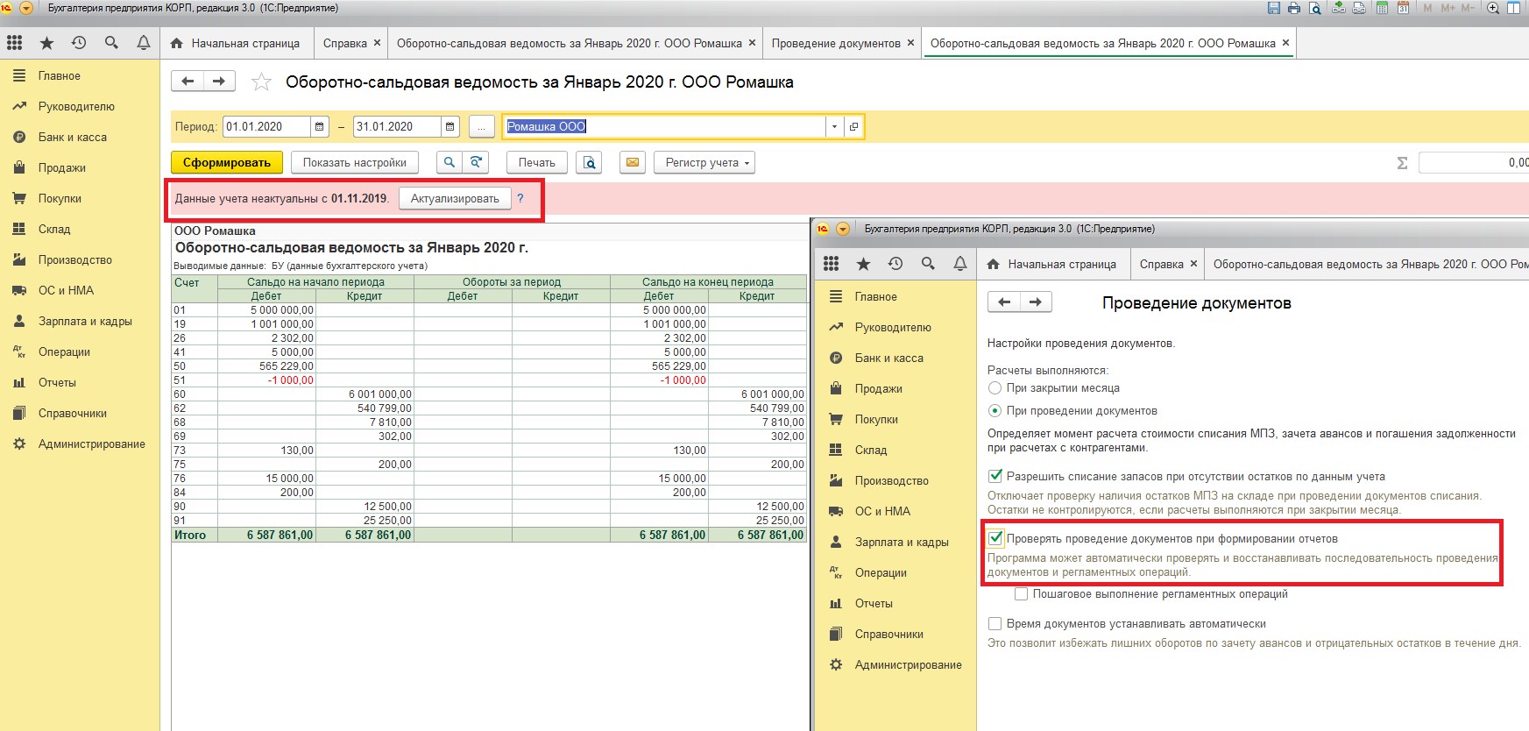
Task: Expand the Ромашка ООО organization dropdown
Action: [x=833, y=126]
